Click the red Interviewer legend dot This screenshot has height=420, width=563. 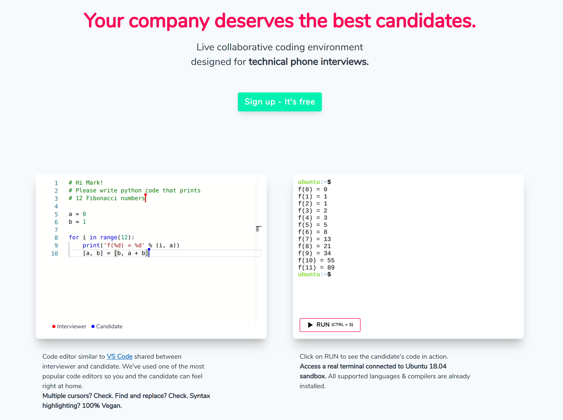tap(54, 326)
